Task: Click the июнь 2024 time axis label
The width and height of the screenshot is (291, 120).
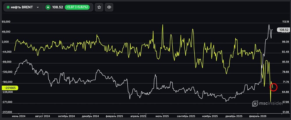Action: [19, 116]
